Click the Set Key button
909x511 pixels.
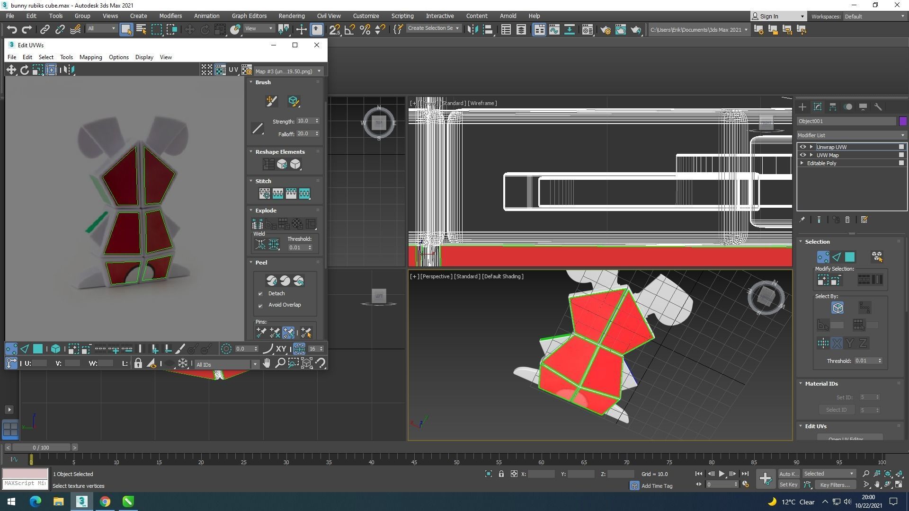[788, 485]
